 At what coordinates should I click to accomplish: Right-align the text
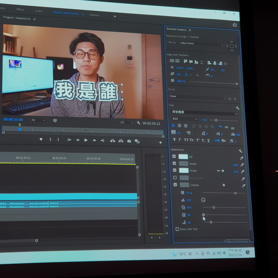(186, 126)
